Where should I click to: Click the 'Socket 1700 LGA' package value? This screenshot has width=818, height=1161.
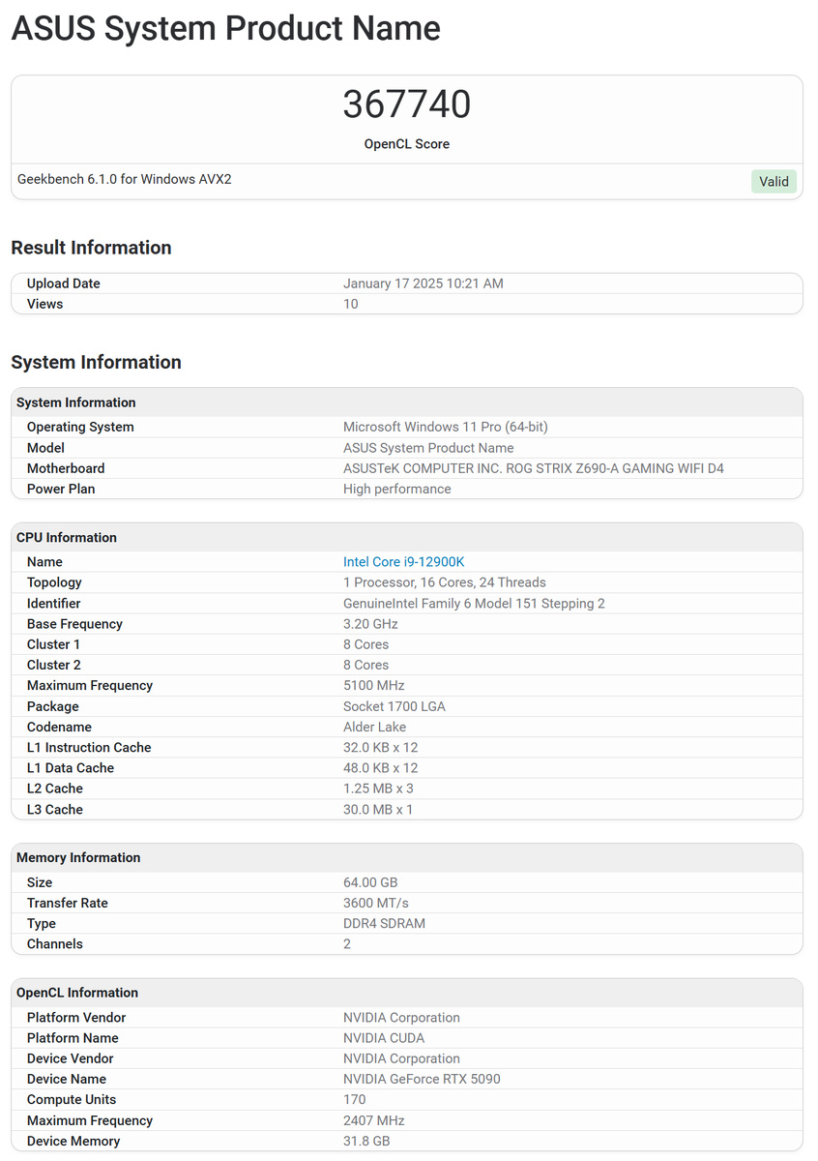click(394, 706)
